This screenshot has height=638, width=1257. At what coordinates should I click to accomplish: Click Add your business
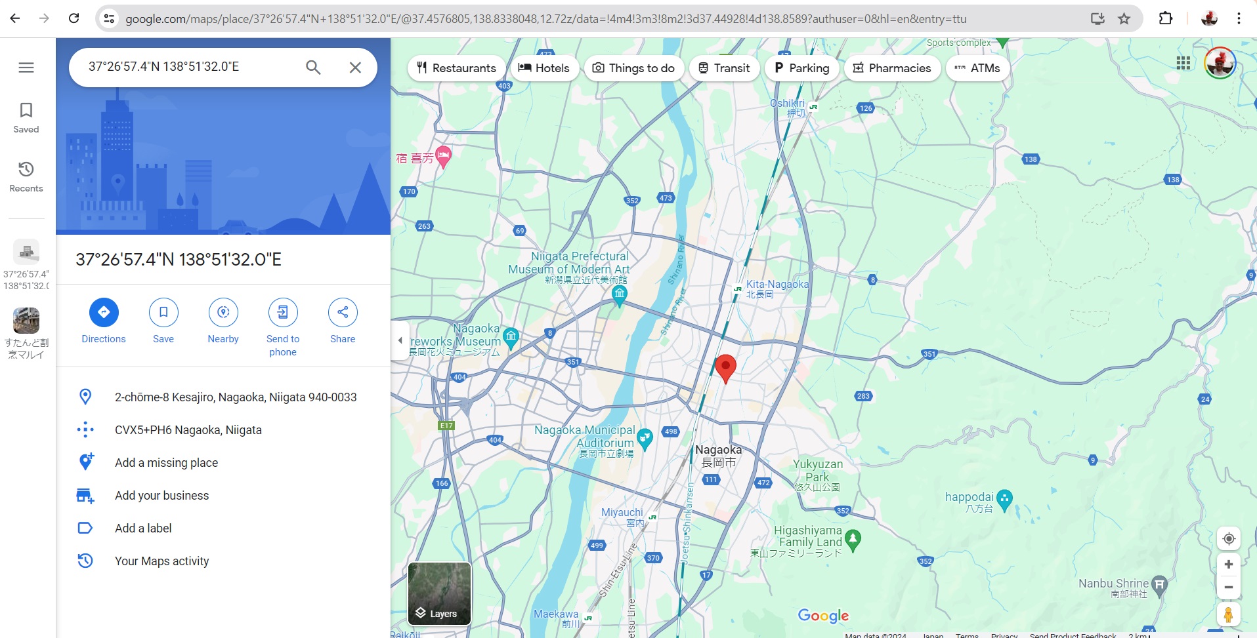click(223, 495)
